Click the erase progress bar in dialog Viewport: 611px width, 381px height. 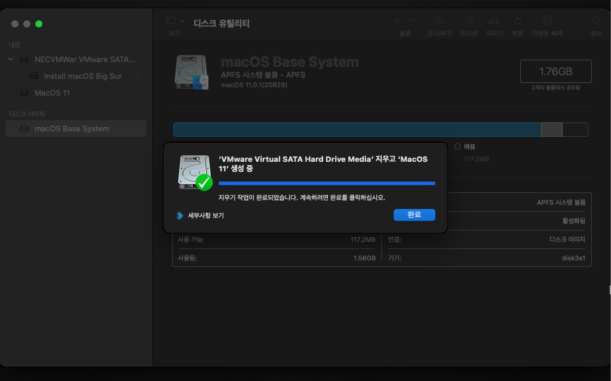tap(327, 183)
